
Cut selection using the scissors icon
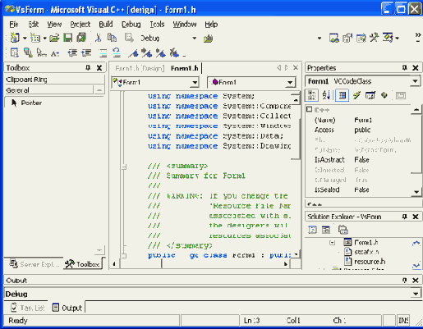point(98,38)
